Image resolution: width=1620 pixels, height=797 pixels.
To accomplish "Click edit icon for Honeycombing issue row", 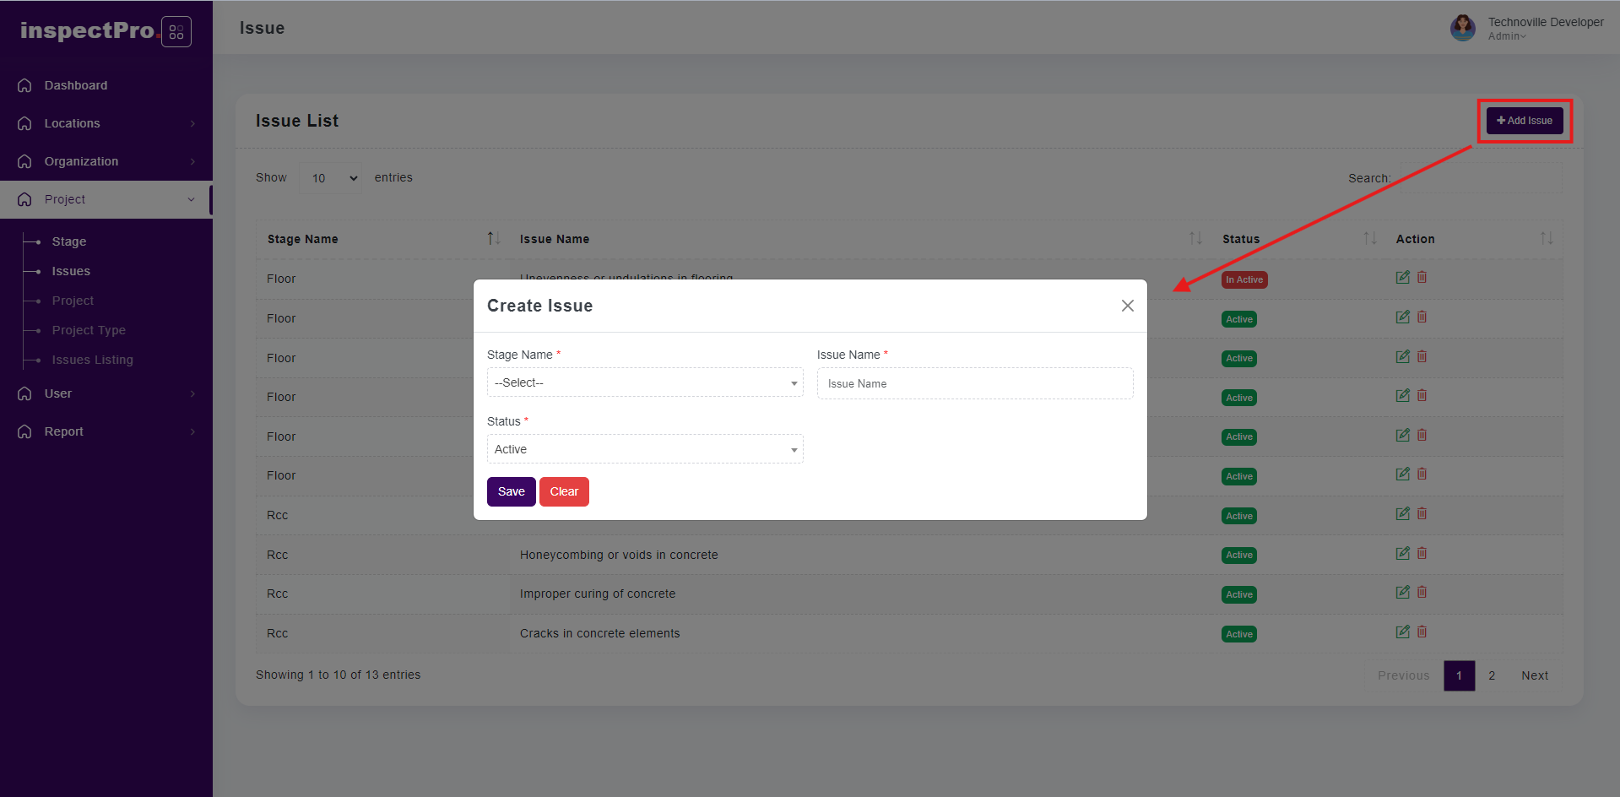I will (1402, 554).
